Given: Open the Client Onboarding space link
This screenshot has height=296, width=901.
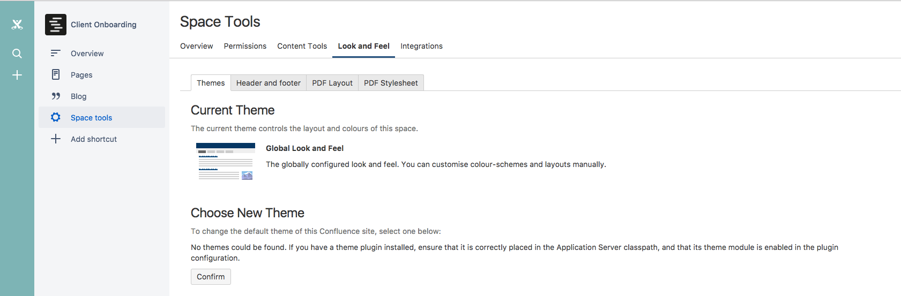Looking at the screenshot, I should 103,25.
